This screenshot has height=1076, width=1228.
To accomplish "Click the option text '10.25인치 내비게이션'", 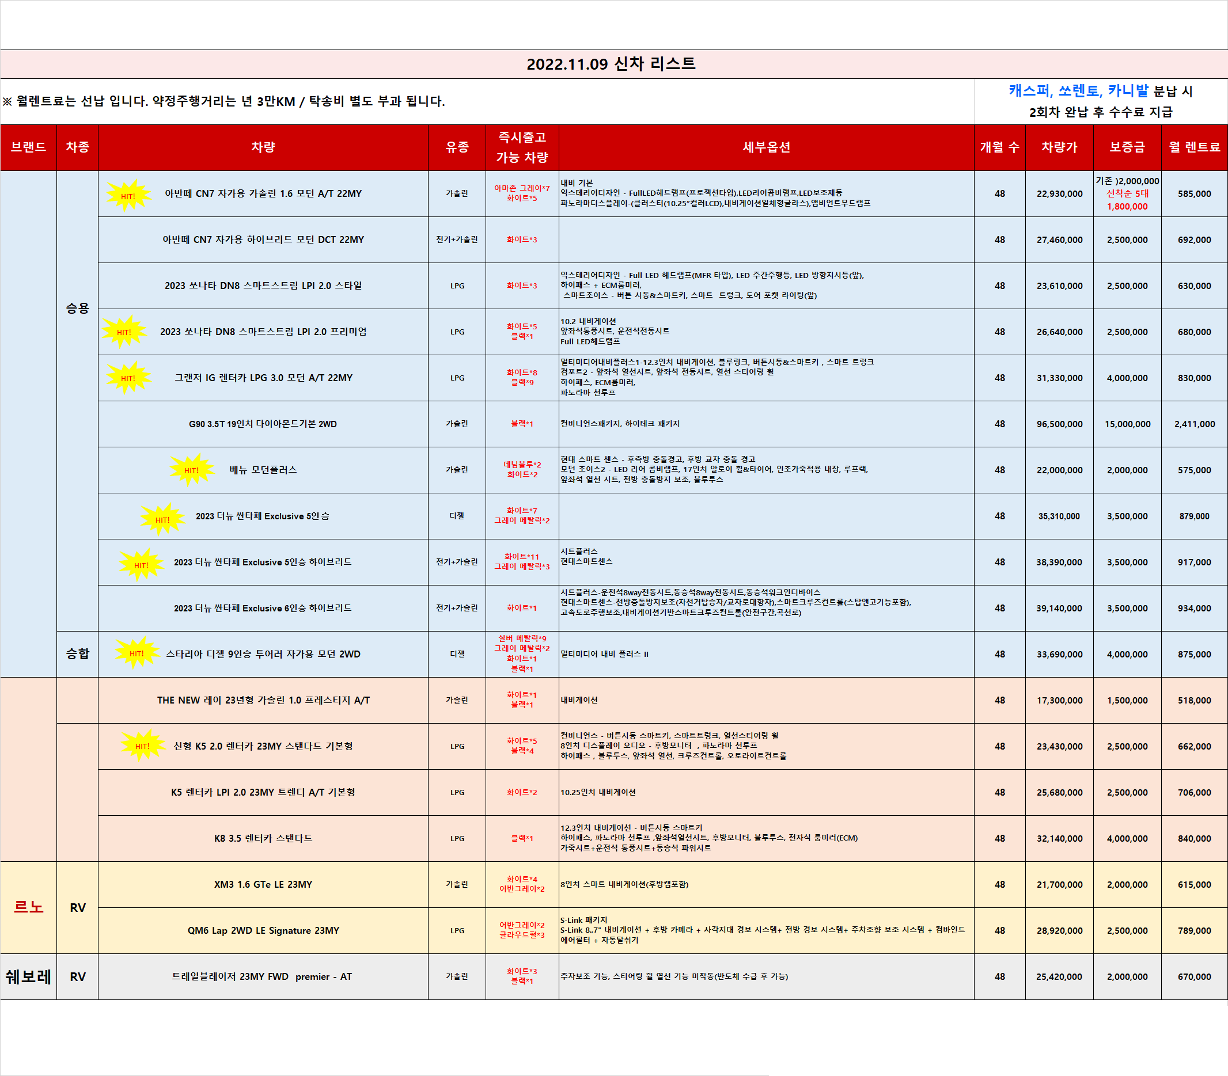I will click(x=598, y=793).
